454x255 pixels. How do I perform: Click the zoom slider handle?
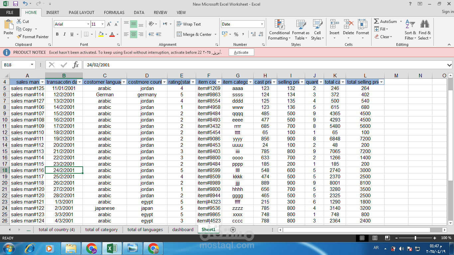(x=415, y=238)
